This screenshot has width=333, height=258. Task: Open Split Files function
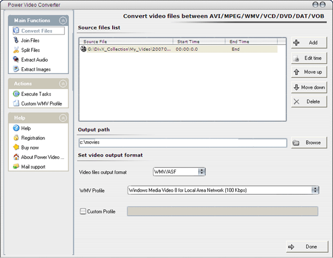coord(31,50)
